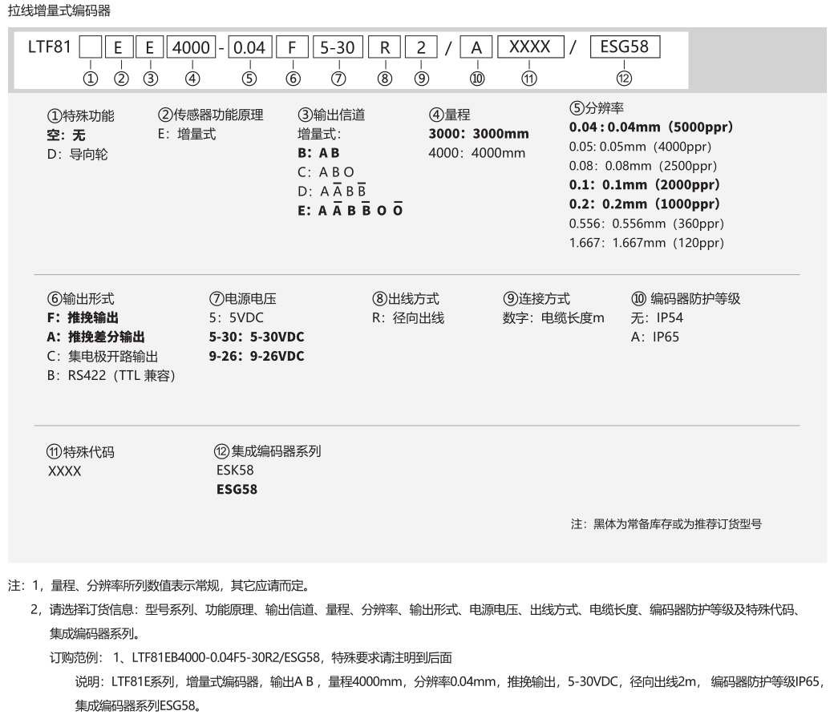Click the '3000: 3000mm' range option
Viewport: 834px width, 715px height.
(479, 133)
